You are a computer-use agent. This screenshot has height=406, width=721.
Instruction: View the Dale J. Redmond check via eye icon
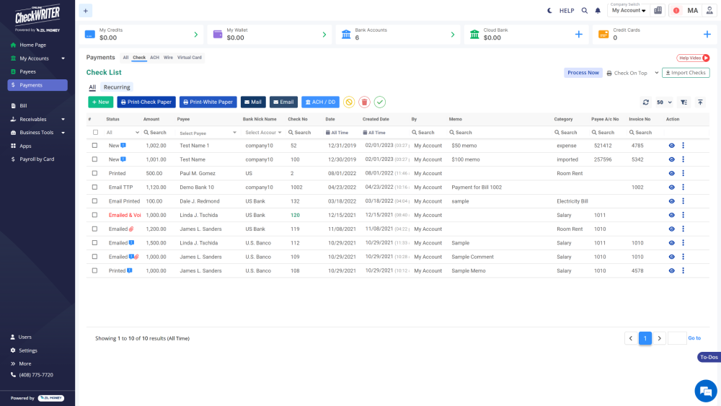671,201
